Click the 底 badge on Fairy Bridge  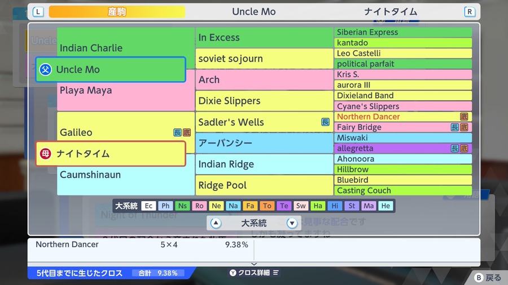464,127
